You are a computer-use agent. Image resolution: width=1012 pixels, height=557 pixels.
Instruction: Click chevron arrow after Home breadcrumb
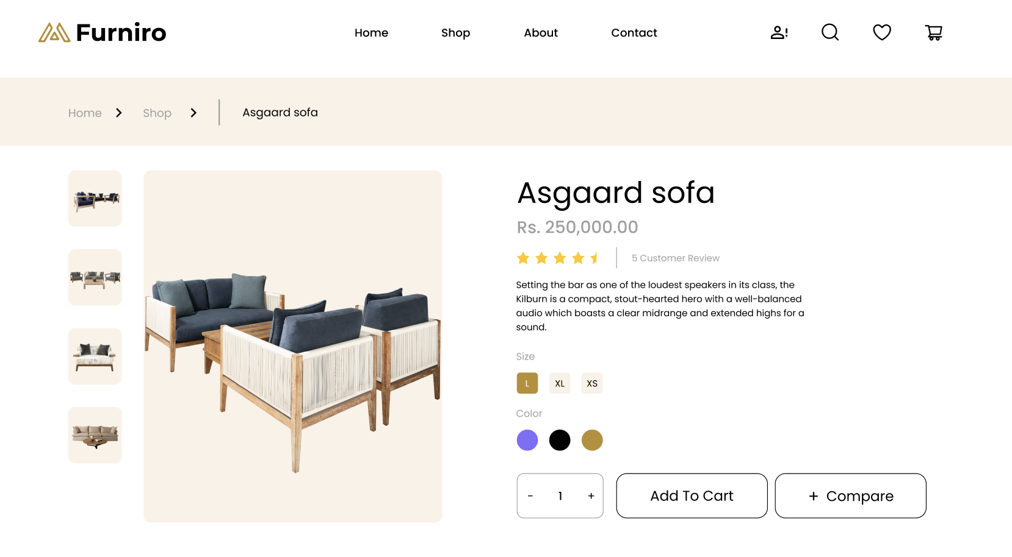pyautogui.click(x=119, y=113)
